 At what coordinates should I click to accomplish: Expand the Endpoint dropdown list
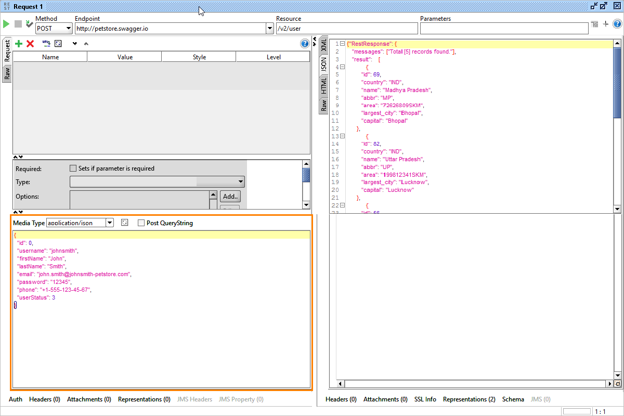269,29
